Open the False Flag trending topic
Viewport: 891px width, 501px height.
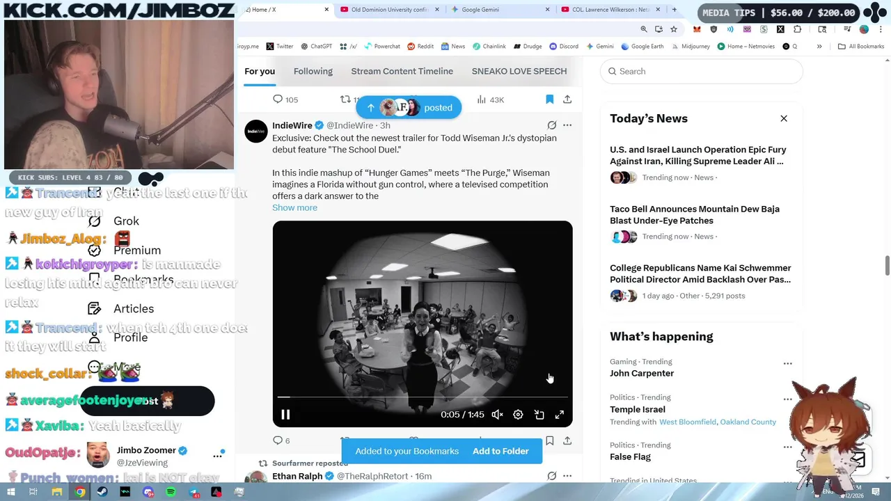coord(630,456)
